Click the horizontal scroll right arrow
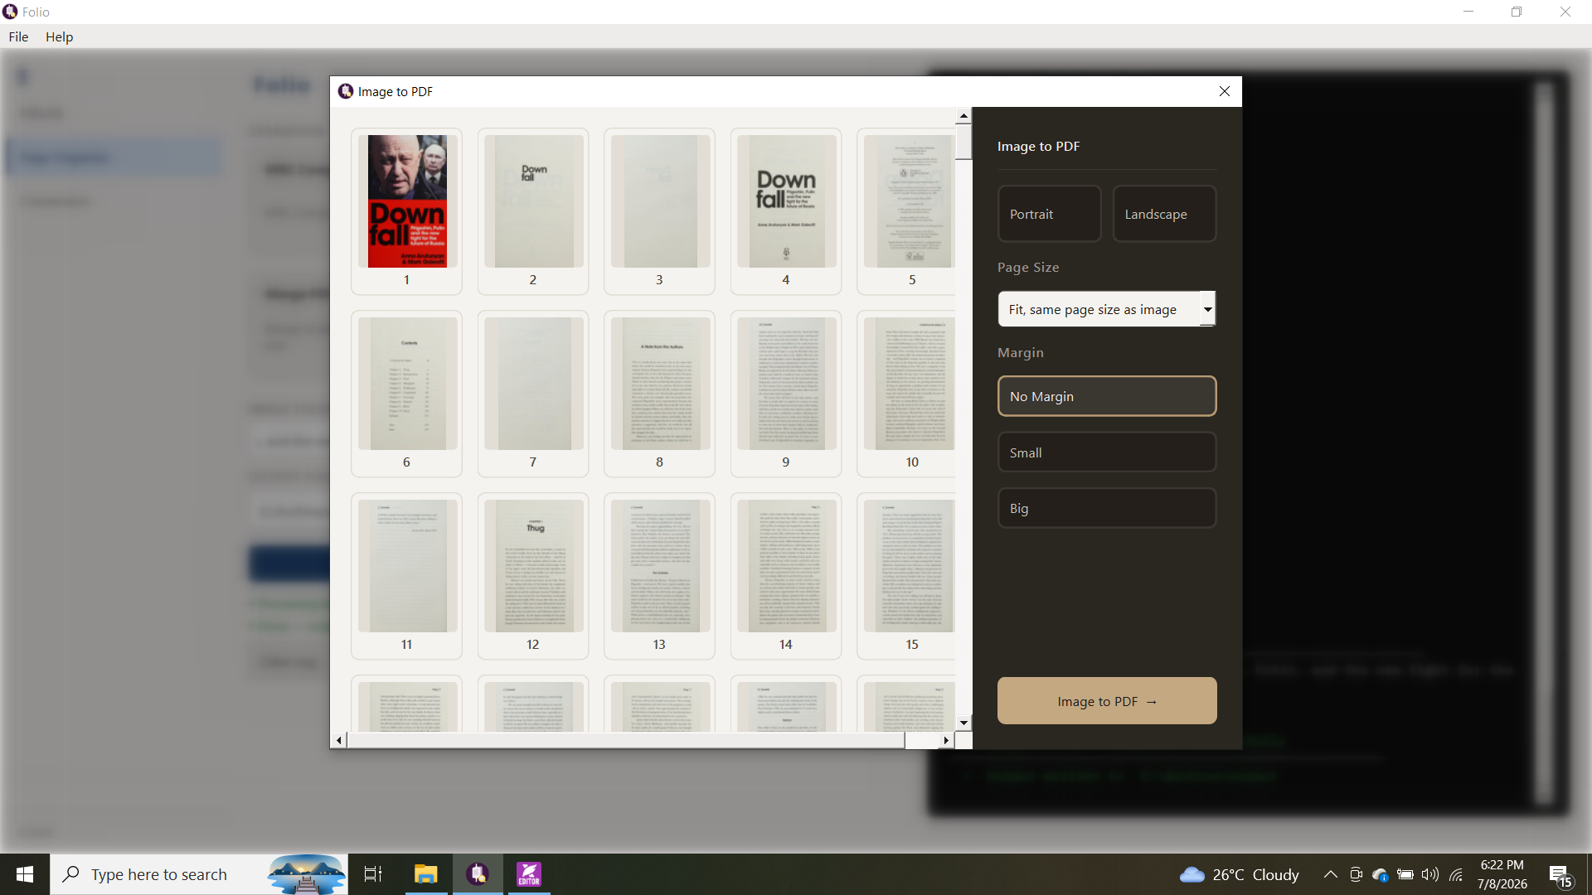 (946, 740)
